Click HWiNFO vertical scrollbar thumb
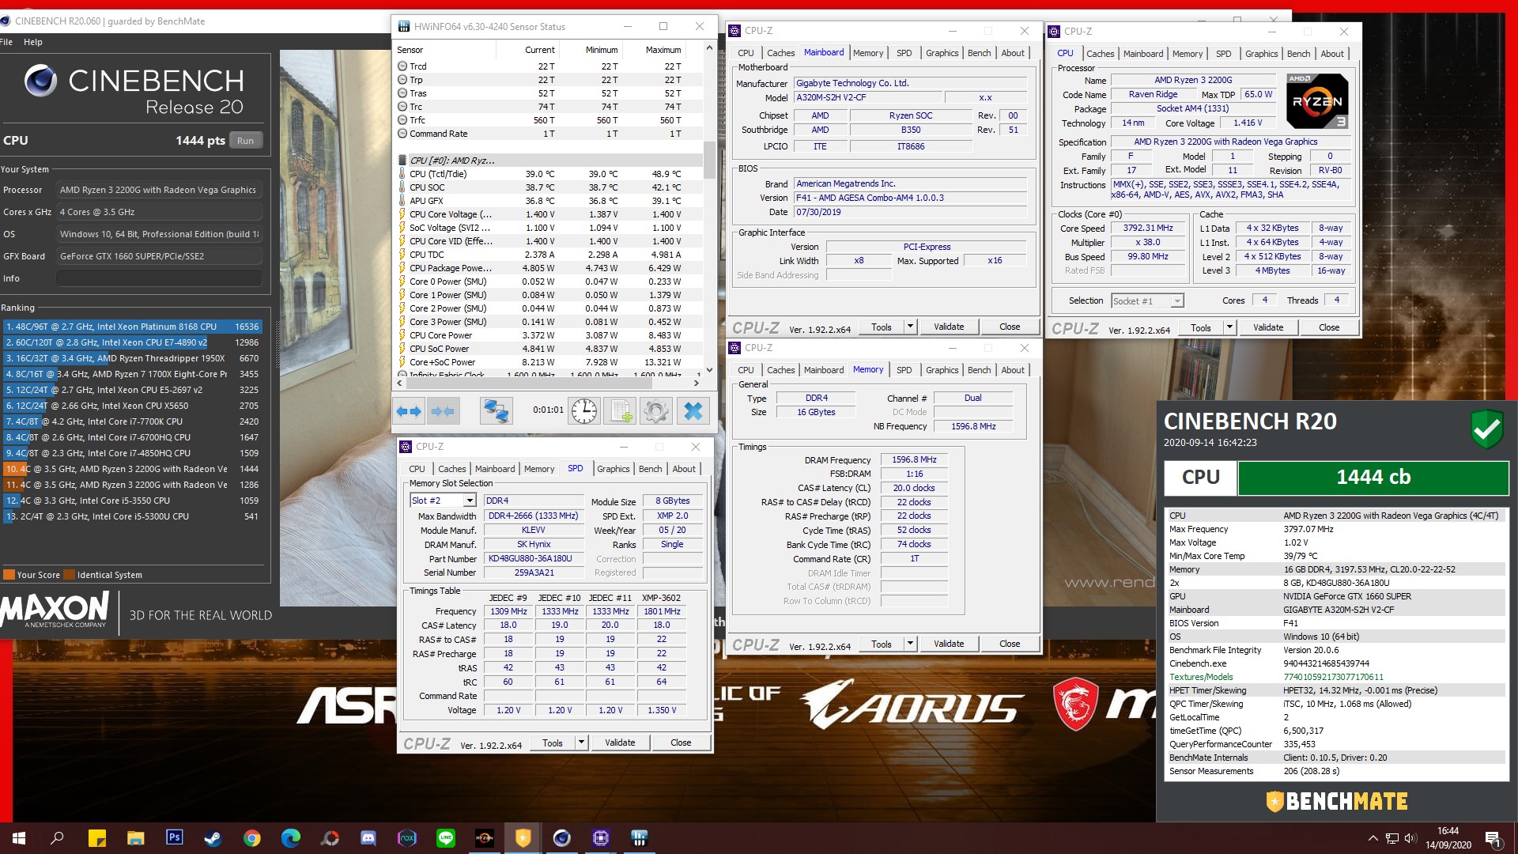Image resolution: width=1518 pixels, height=854 pixels. click(x=709, y=161)
